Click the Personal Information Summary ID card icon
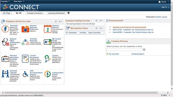This screenshot has height=97, width=173. click(5, 59)
